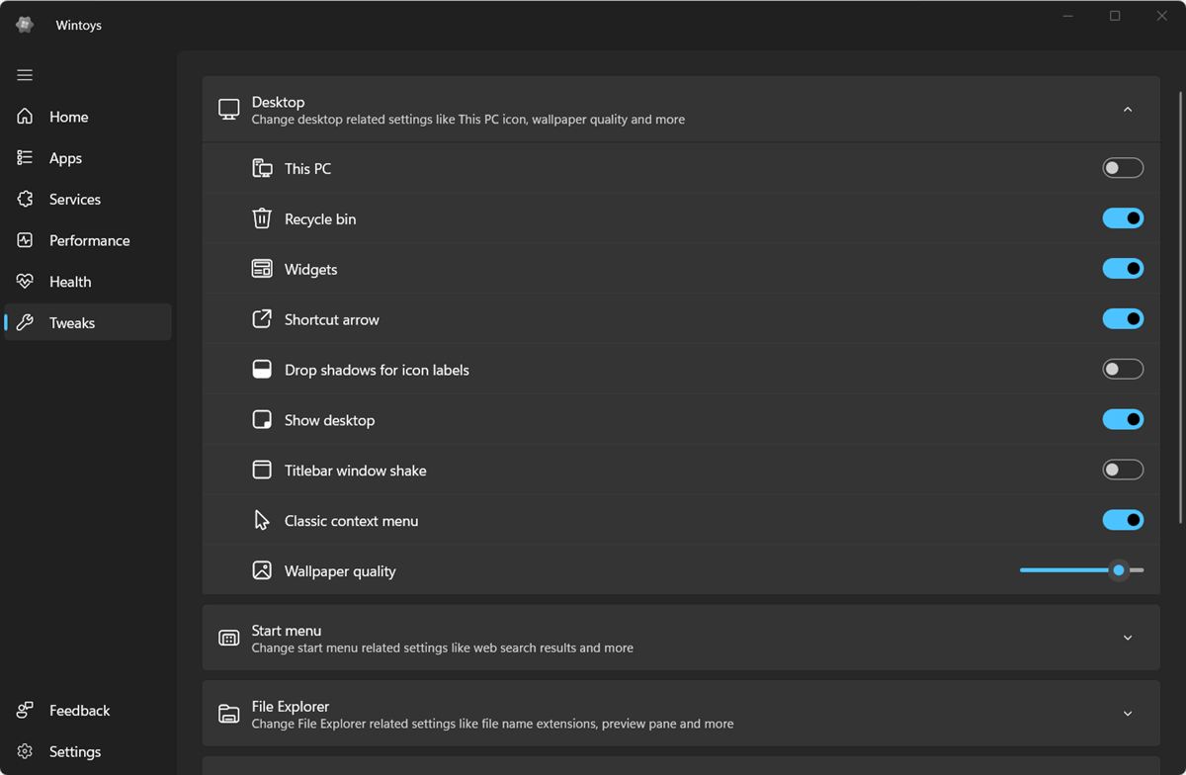Expand the Start menu section chevron
Viewport: 1186px width, 775px height.
pos(1128,639)
